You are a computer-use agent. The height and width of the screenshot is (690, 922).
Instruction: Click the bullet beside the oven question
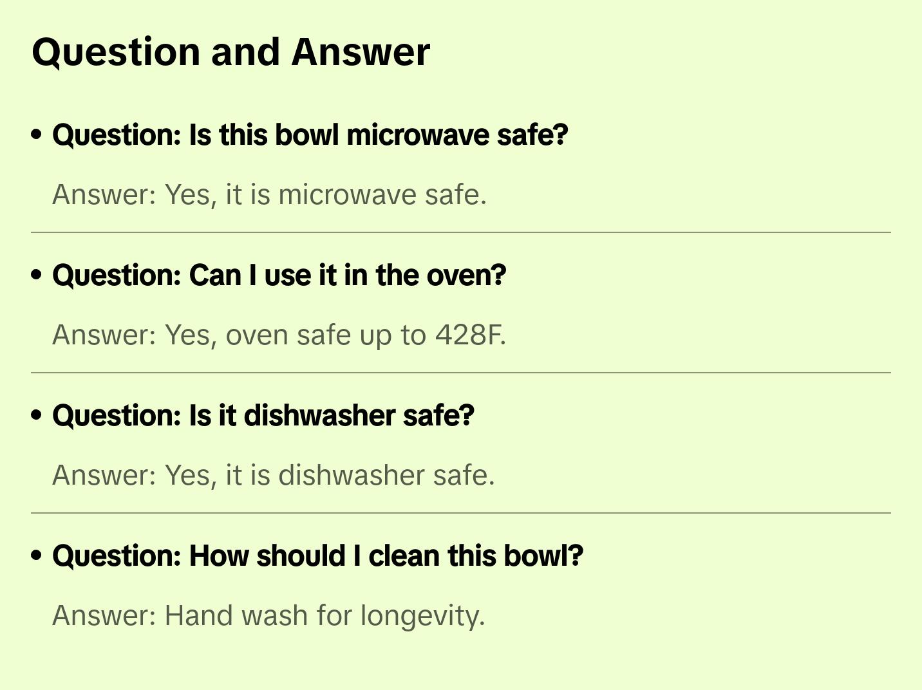[37, 275]
